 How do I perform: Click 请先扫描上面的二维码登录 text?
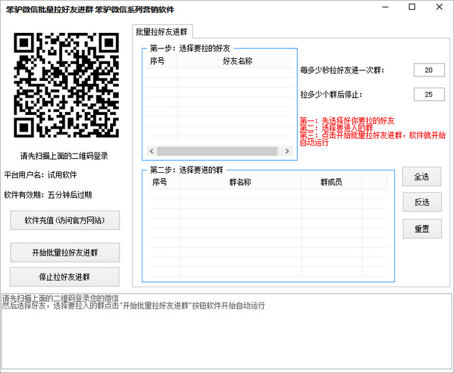point(64,156)
